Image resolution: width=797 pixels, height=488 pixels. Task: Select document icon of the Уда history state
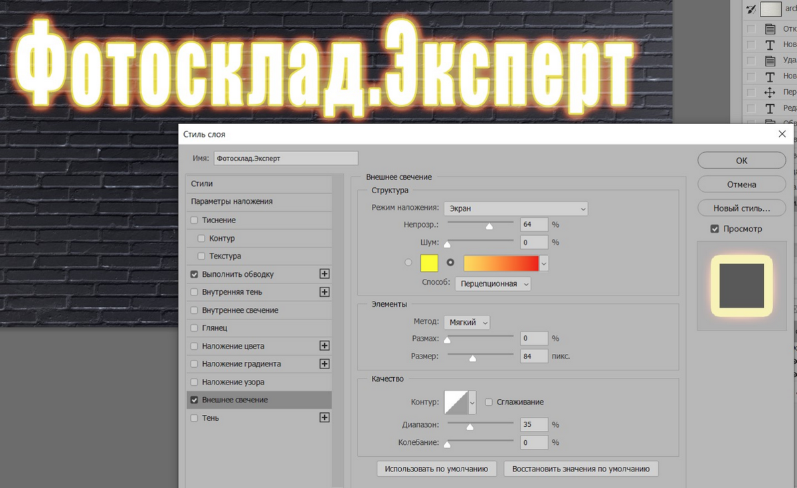tap(770, 60)
